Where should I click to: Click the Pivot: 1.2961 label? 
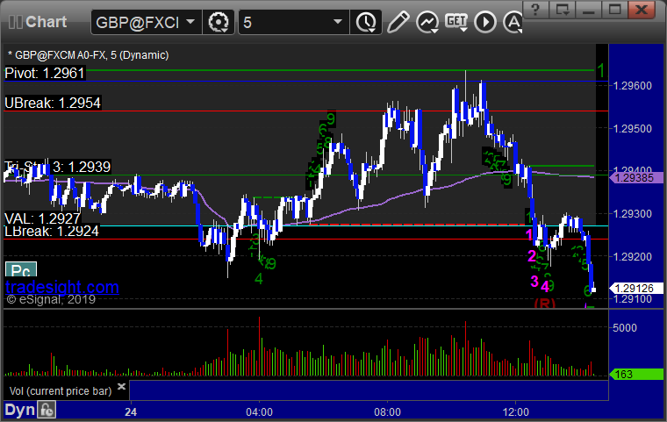[45, 73]
